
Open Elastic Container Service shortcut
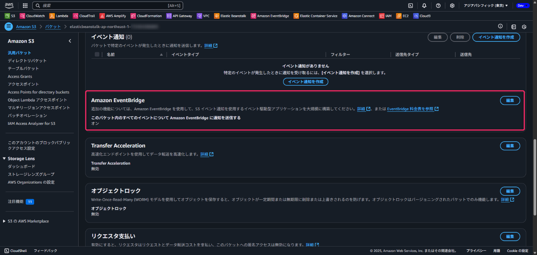(315, 16)
